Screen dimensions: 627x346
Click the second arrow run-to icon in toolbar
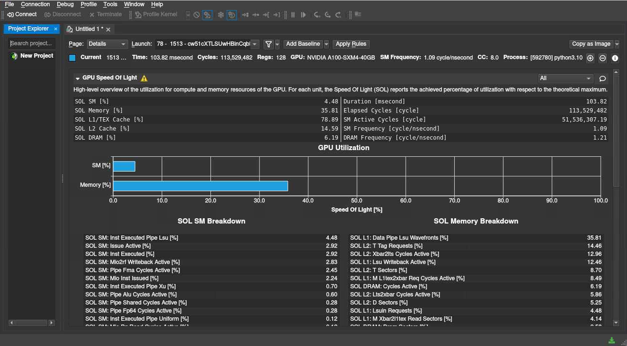pyautogui.click(x=256, y=15)
